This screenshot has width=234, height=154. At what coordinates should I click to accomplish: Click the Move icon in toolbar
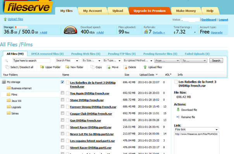[108, 67]
